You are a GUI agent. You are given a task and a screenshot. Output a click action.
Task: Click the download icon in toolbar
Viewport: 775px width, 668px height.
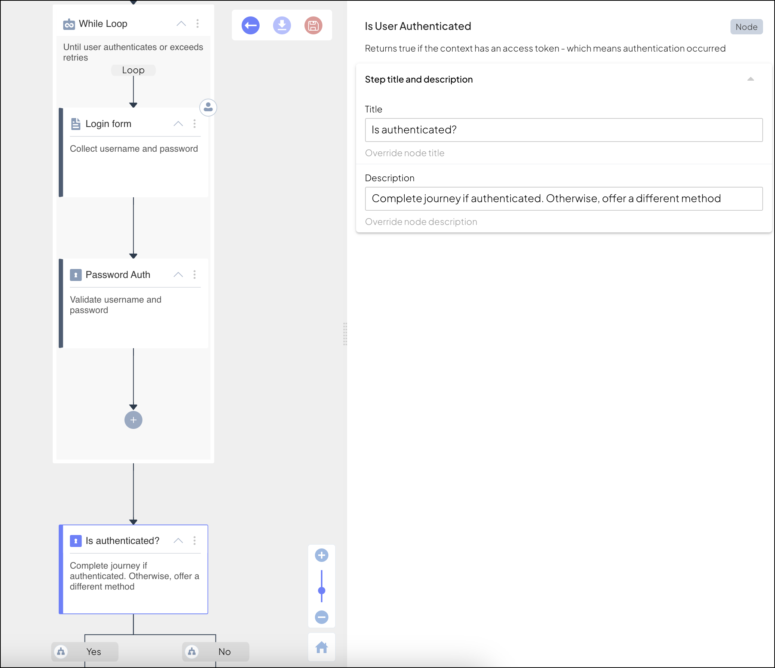(x=282, y=26)
